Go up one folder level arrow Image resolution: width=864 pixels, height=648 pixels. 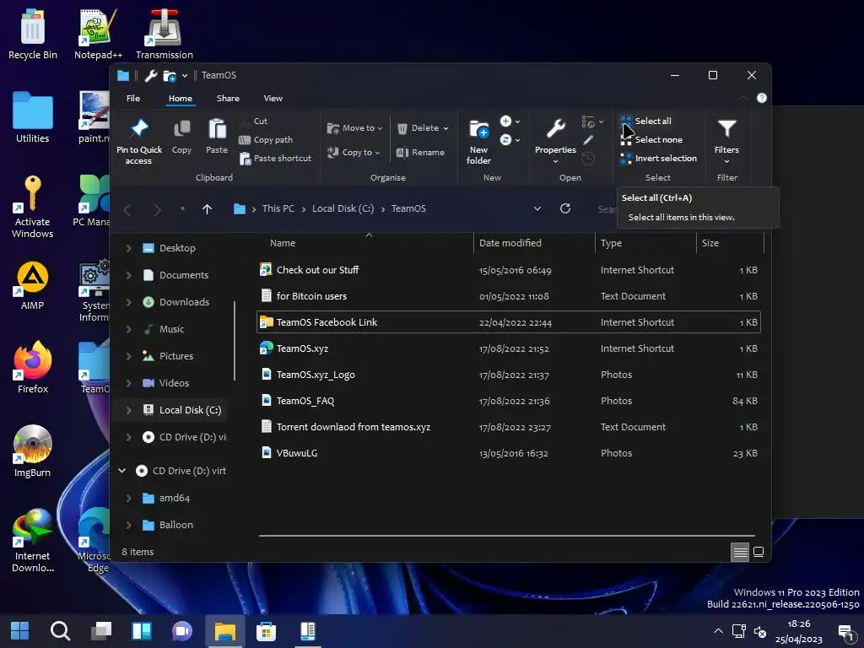208,209
